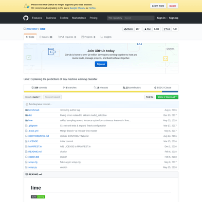Click the .travis.yml file icon
The image size is (202, 202).
coord(26,131)
